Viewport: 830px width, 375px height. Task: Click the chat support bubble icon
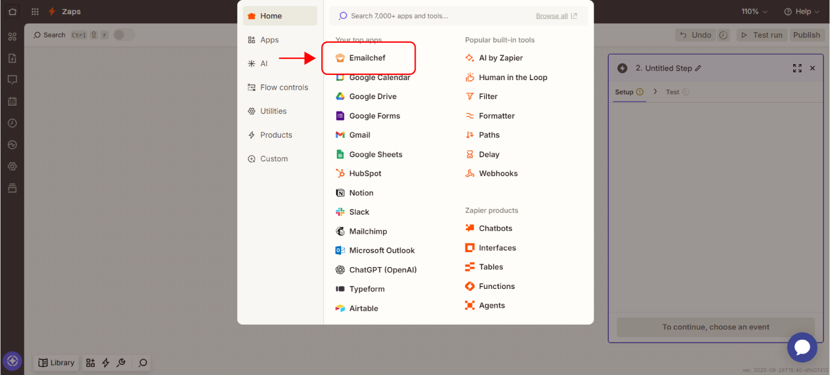point(802,347)
